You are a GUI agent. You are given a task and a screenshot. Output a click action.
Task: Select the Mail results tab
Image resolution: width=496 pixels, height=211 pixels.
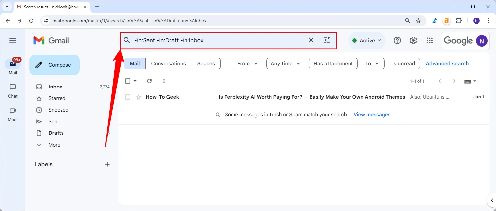(135, 64)
